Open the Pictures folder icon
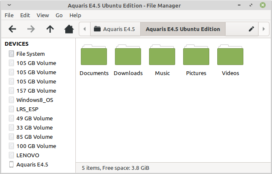Screen dimensions: 272x174 [x=196, y=56]
